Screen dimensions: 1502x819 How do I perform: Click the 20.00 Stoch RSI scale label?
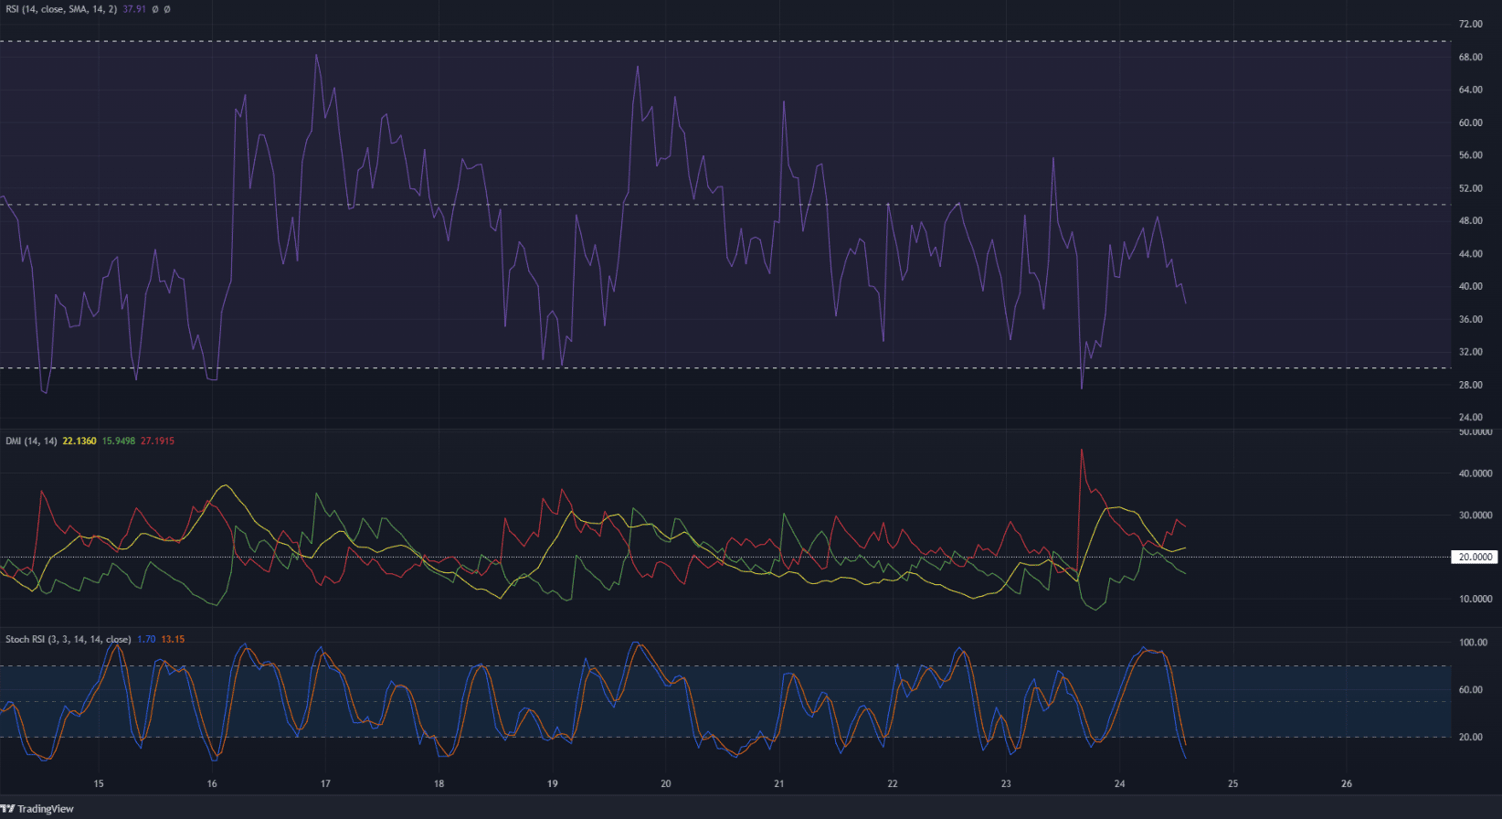point(1470,737)
